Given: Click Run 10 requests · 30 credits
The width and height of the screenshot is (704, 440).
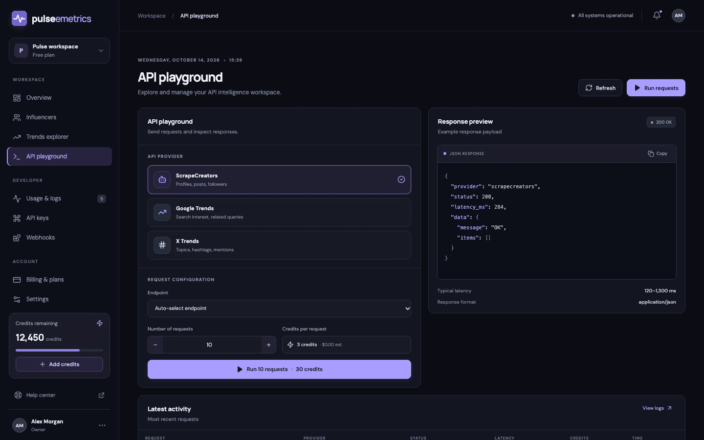Looking at the screenshot, I should [x=279, y=369].
